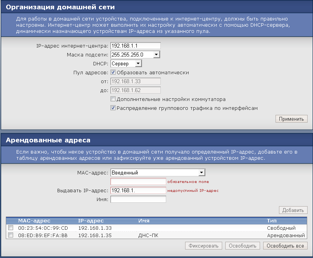Uncheck the Образовать автоматически checkbox
Screen dimensions: 313x258
pos(113,72)
